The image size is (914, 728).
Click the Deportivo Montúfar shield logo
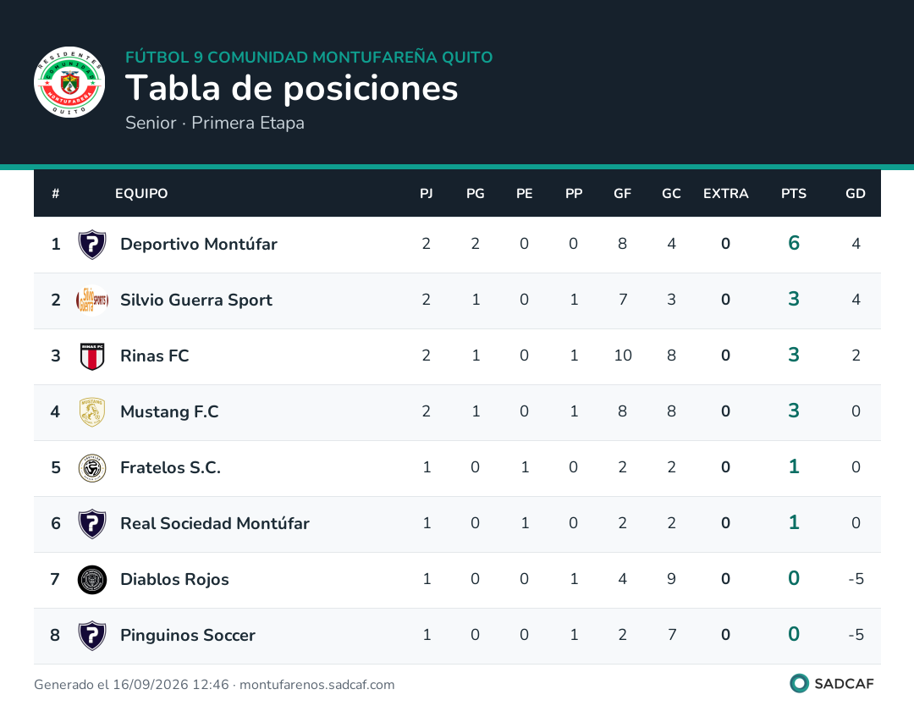pyautogui.click(x=92, y=245)
